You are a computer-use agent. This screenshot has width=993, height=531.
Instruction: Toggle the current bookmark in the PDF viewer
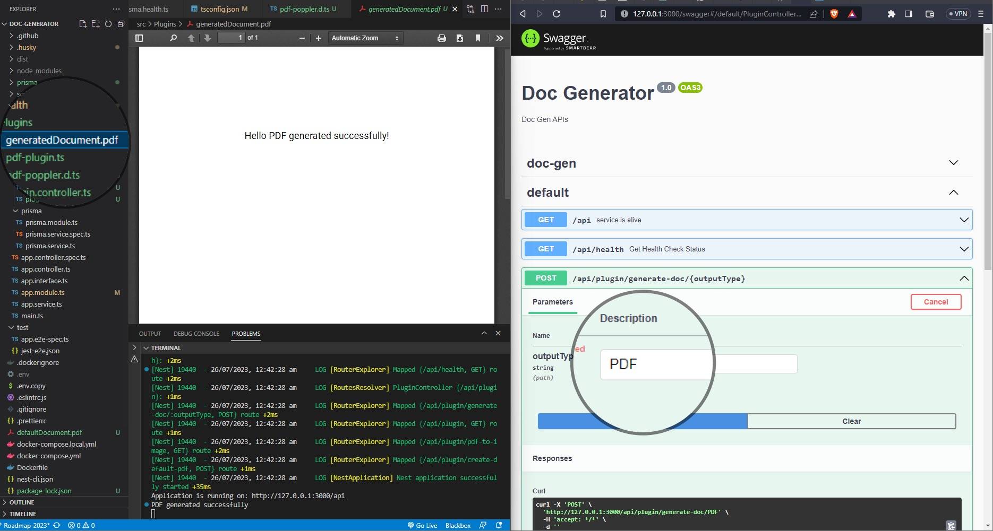(477, 38)
